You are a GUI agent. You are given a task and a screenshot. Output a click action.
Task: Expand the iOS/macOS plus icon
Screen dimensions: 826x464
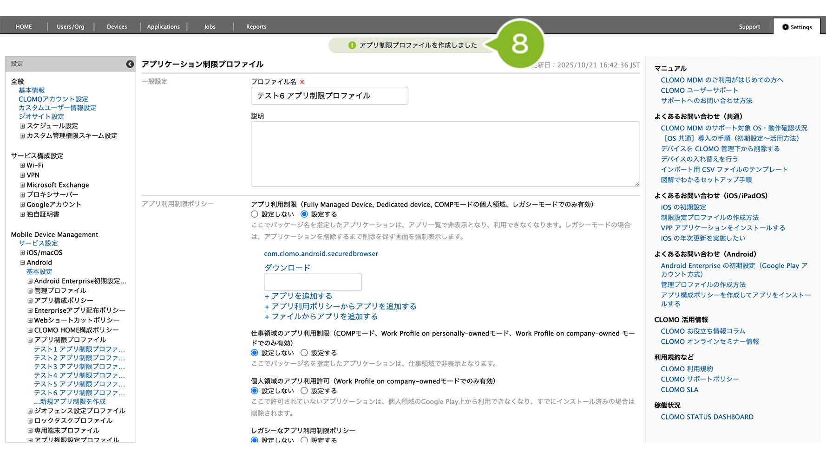[22, 253]
